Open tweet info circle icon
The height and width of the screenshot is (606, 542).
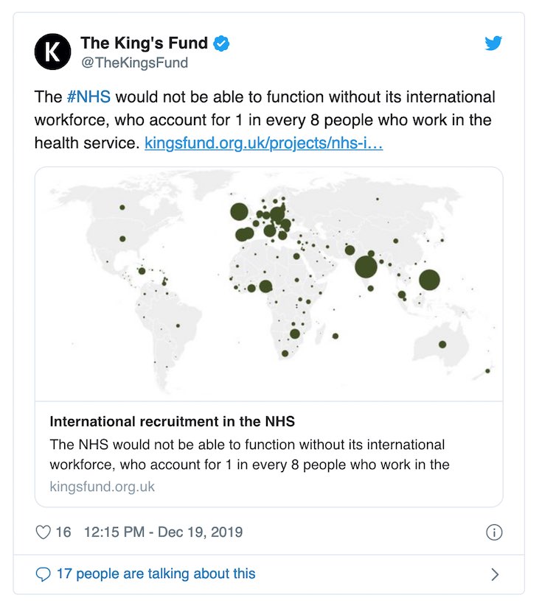click(x=494, y=532)
